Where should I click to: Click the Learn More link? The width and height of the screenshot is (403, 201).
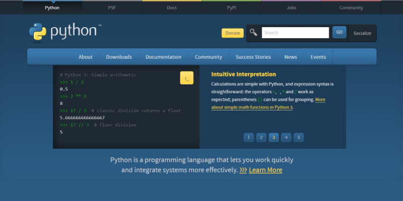tap(265, 170)
